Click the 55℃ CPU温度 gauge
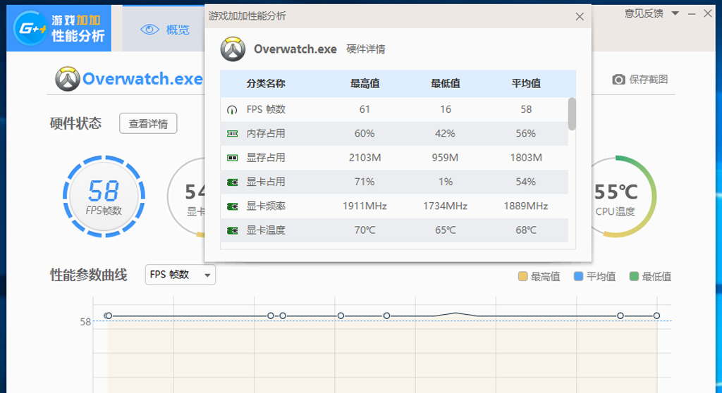Screen dimensions: 722x393 (x=616, y=196)
